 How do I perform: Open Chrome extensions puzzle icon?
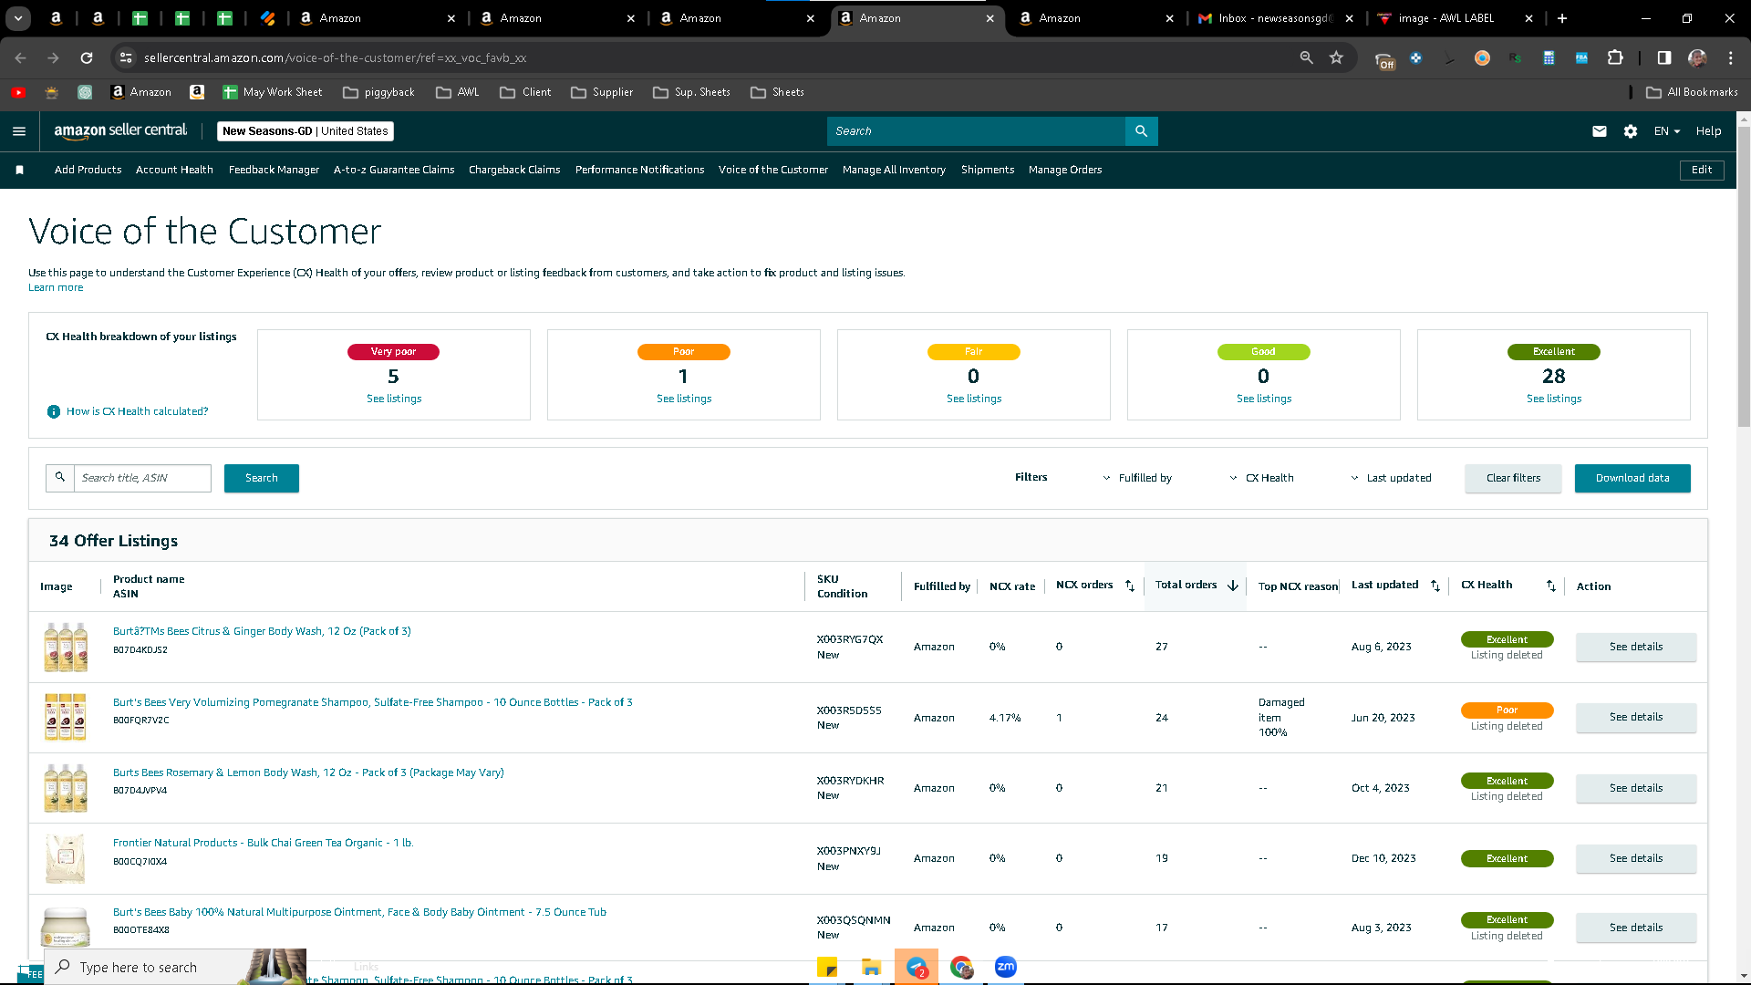pyautogui.click(x=1615, y=57)
